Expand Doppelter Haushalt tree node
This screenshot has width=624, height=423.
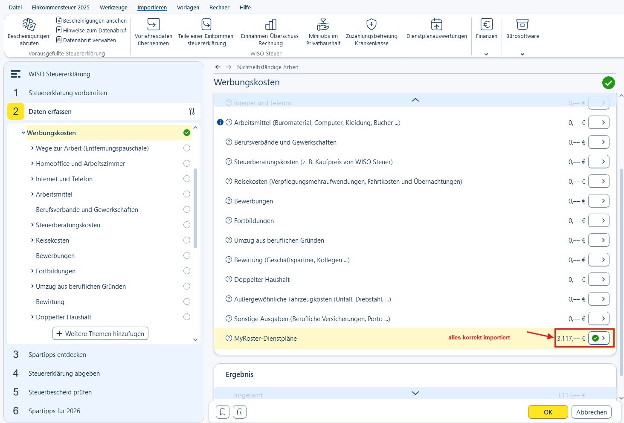pyautogui.click(x=32, y=317)
